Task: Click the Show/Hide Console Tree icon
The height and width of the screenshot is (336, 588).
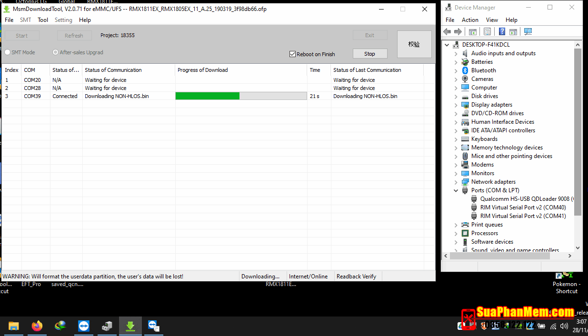Action: (x=472, y=32)
